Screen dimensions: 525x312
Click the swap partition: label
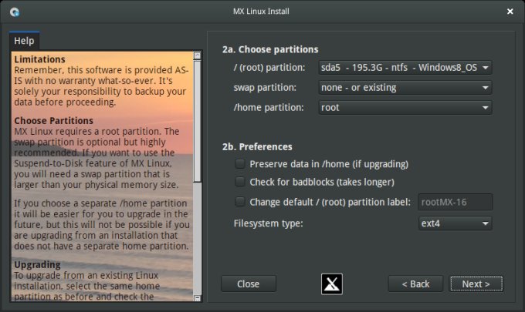click(265, 88)
